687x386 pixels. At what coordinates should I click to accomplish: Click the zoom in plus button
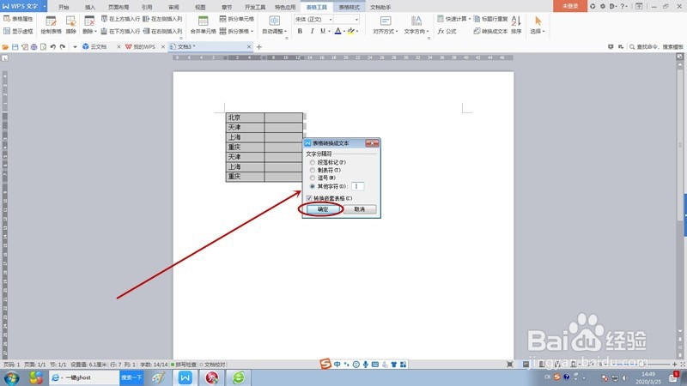coord(674,364)
